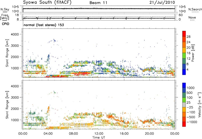Click the '-500' label on velocity color bar

[191, 117]
